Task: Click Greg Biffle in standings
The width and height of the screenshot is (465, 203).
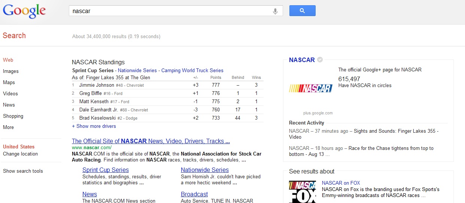Action: (91, 93)
